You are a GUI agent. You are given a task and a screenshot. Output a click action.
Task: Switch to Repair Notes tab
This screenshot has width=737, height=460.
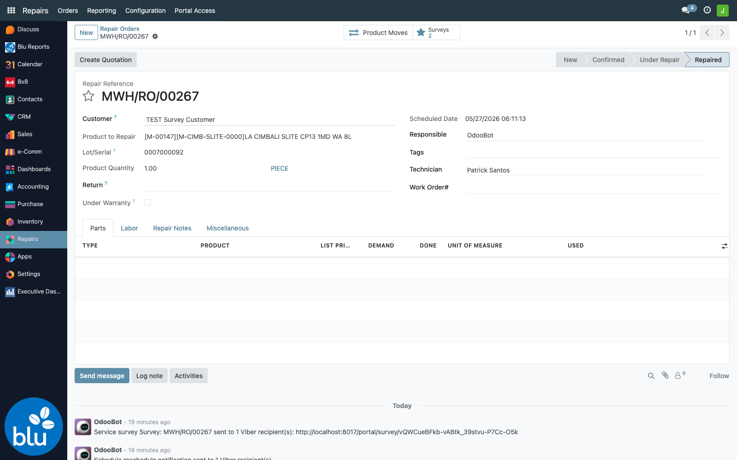point(172,228)
